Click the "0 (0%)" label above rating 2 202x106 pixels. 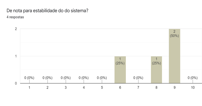click(47, 78)
